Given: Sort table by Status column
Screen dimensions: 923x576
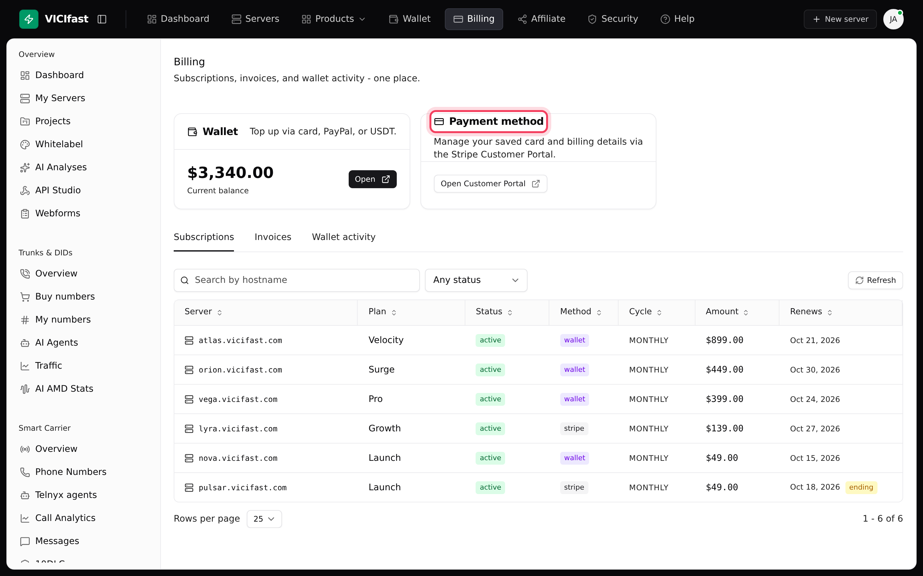Looking at the screenshot, I should (x=494, y=312).
